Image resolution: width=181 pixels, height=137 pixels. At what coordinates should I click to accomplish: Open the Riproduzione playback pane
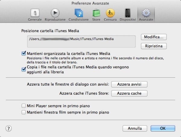coord(55,15)
